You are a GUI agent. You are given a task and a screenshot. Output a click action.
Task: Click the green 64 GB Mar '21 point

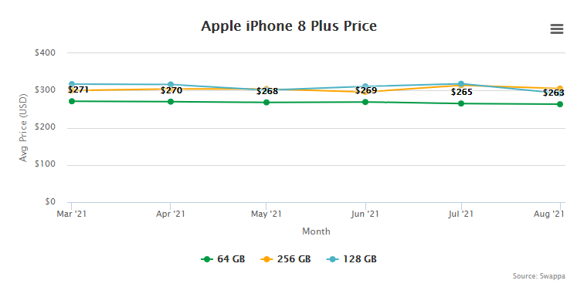(72, 101)
